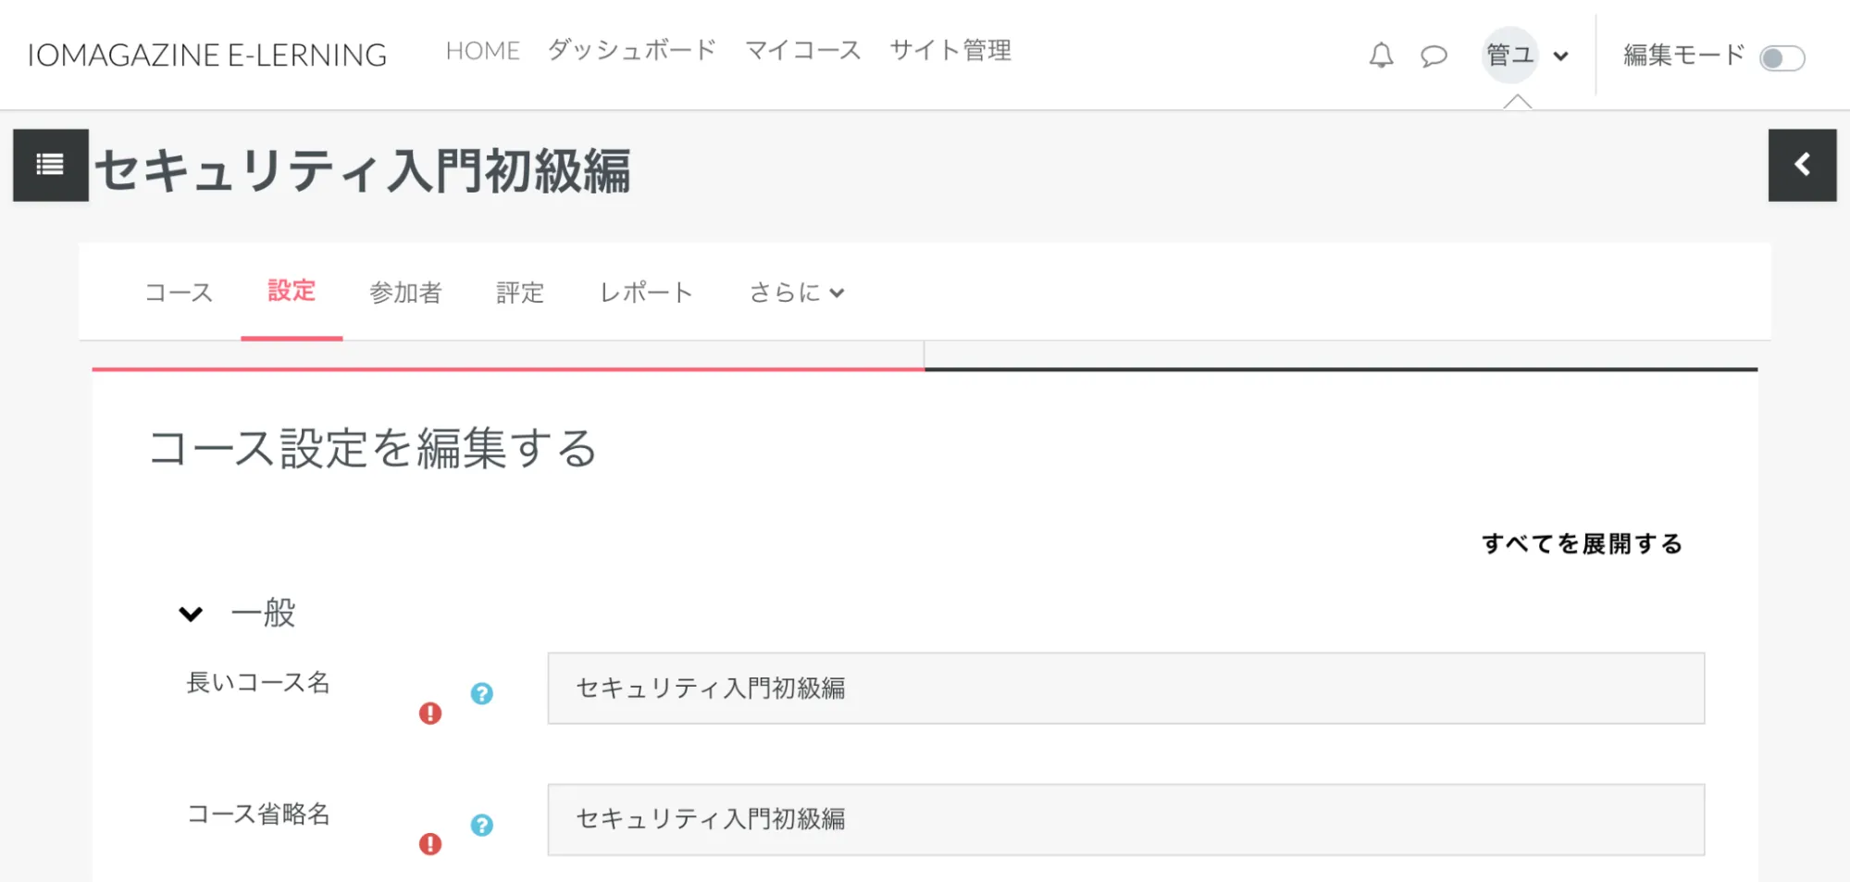Open the レポート tab
1850x882 pixels.
[646, 292]
